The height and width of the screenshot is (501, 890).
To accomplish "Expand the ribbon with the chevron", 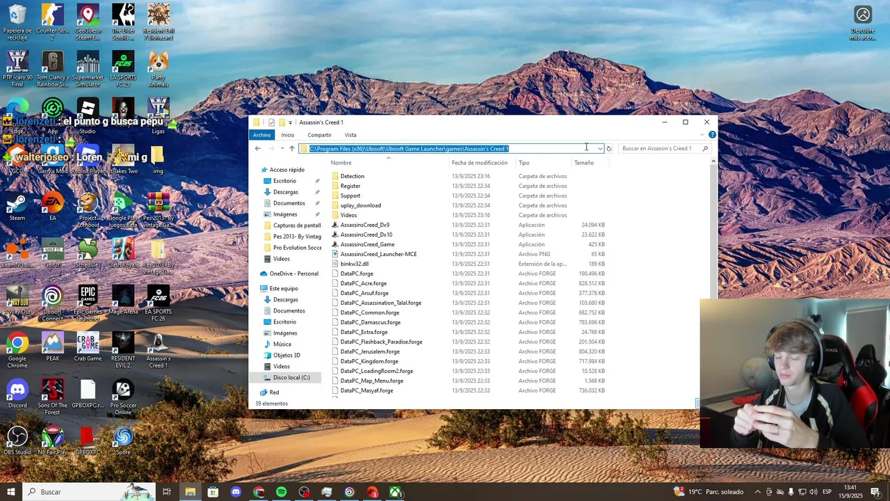I will (703, 135).
